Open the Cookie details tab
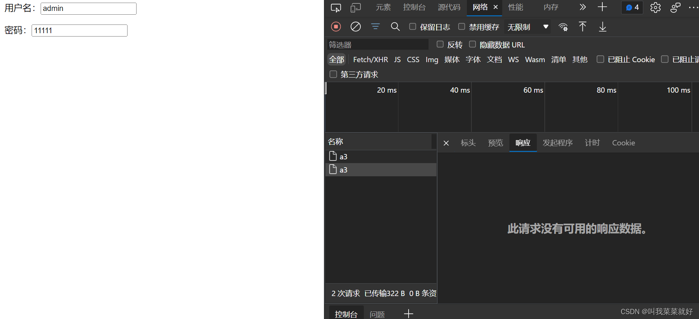This screenshot has height=319, width=699. [623, 143]
